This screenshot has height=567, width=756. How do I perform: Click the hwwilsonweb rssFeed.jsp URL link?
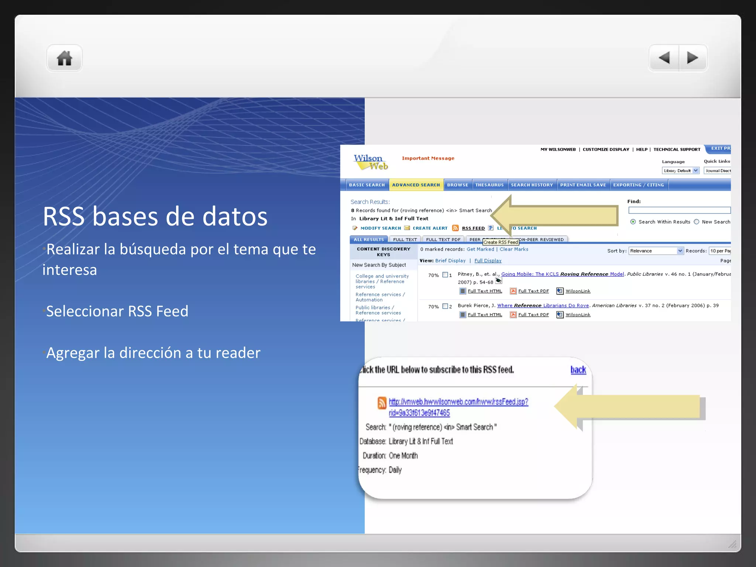[458, 407]
